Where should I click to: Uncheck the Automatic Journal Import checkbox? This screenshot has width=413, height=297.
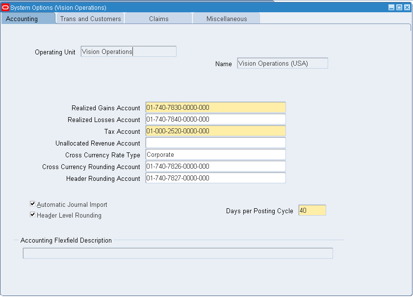click(32, 204)
